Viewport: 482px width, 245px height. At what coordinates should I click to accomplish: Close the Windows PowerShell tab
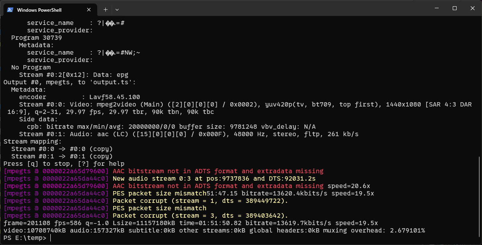[x=90, y=10]
